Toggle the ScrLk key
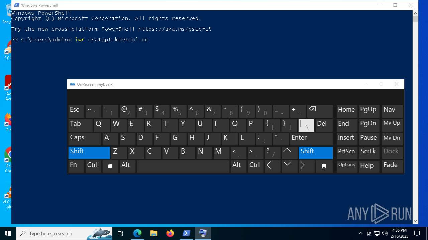428x240 pixels. (x=369, y=152)
